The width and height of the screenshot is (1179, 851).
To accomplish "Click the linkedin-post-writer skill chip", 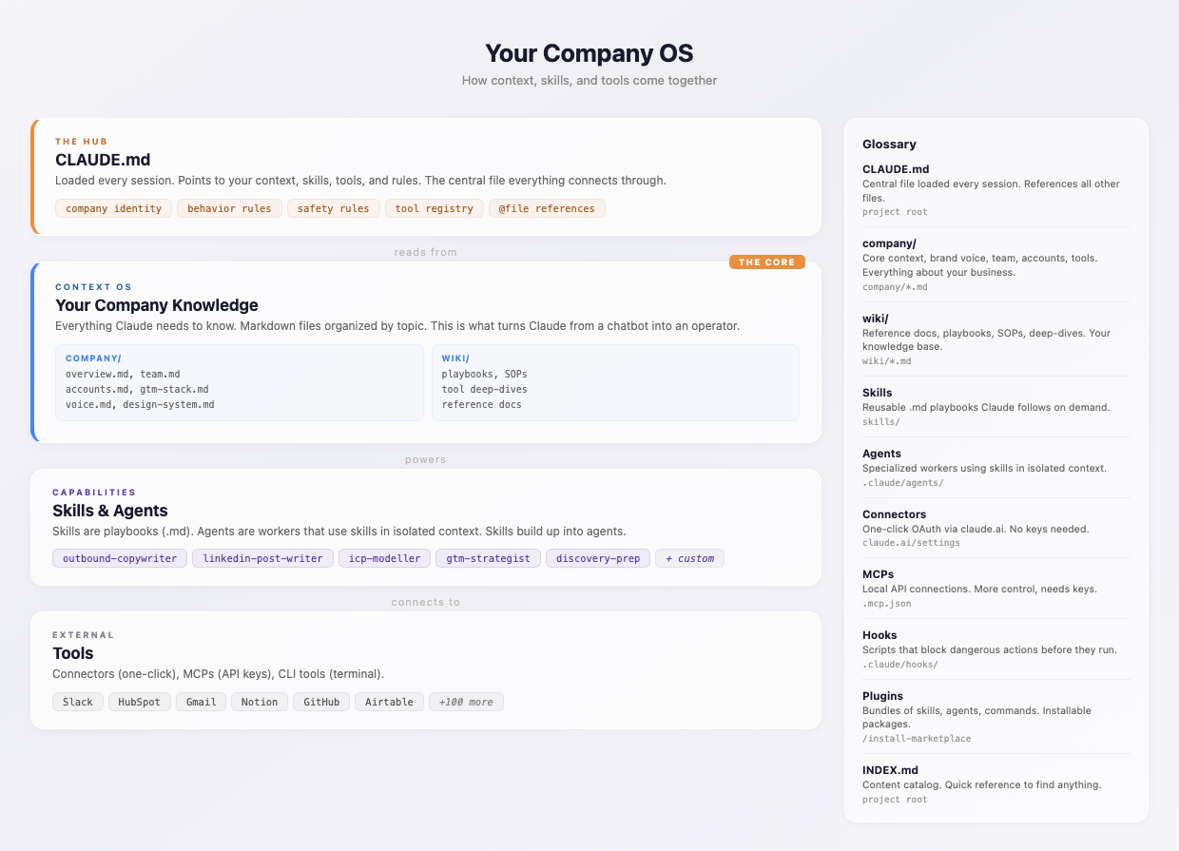I will tap(263, 558).
